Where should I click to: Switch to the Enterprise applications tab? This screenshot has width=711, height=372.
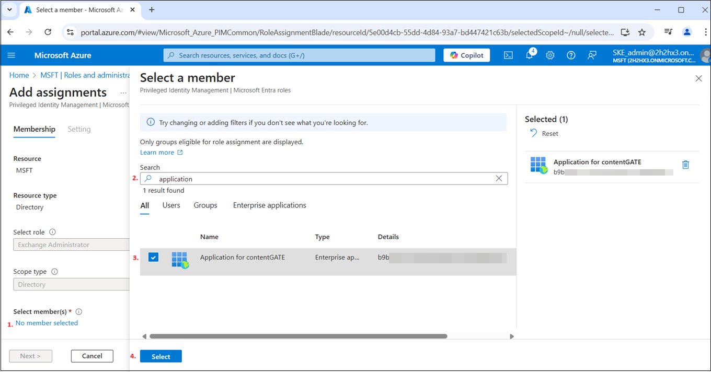(269, 205)
